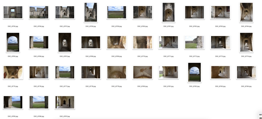Select the DSC_8758.jpg portrait thumbnail
Viewport: 262px width, 119px height.
coord(91,12)
